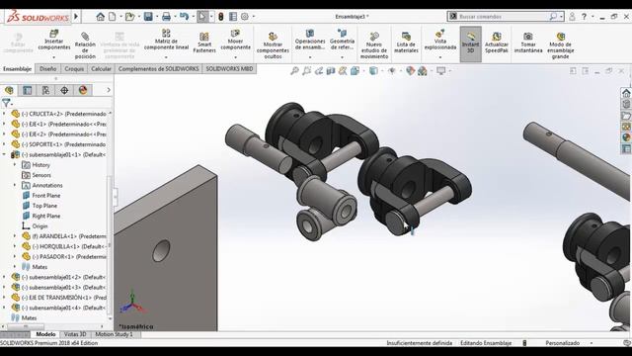Viewport: 632px width, 356px height.
Task: Click Zoom to fit magnifier icon
Action: tap(294, 71)
